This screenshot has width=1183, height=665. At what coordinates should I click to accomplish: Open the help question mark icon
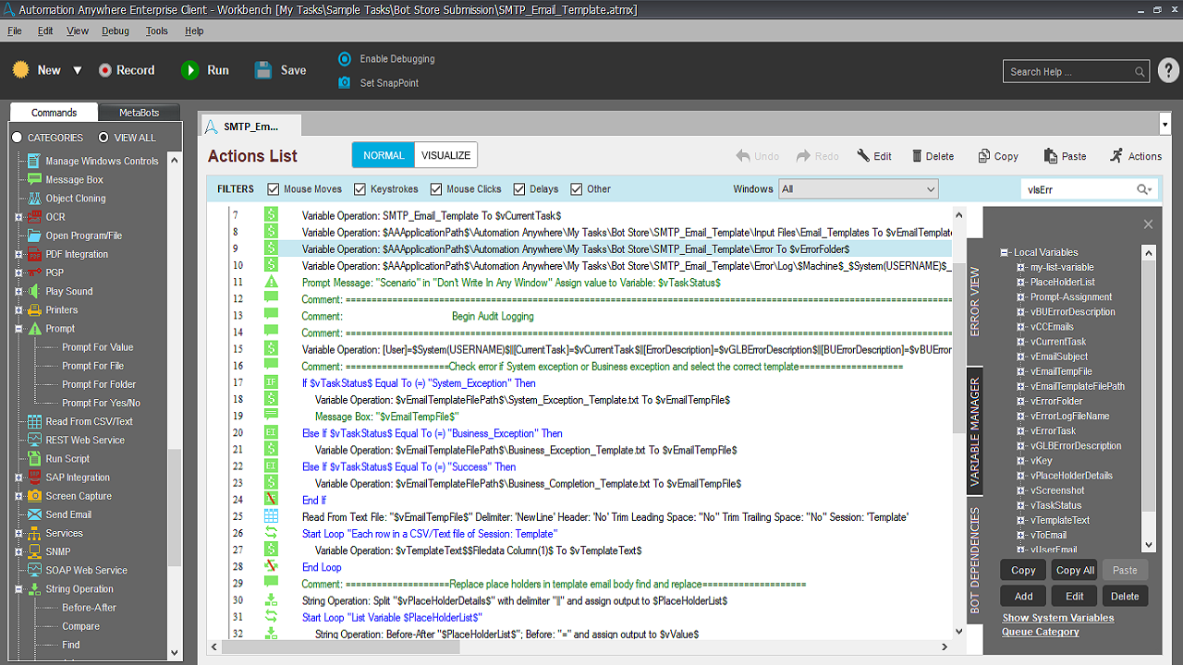click(x=1167, y=71)
